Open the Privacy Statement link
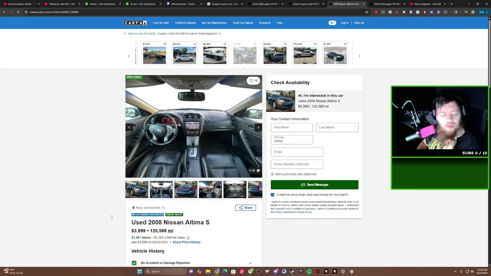Viewport: 491px width, 276px height. click(284, 212)
